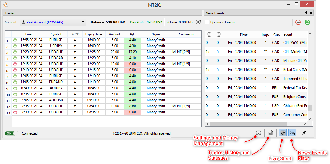Image resolution: width=330 pixels, height=164 pixels.
Task: Click the hourglass-before column header icon
Action: pyautogui.click(x=209, y=35)
